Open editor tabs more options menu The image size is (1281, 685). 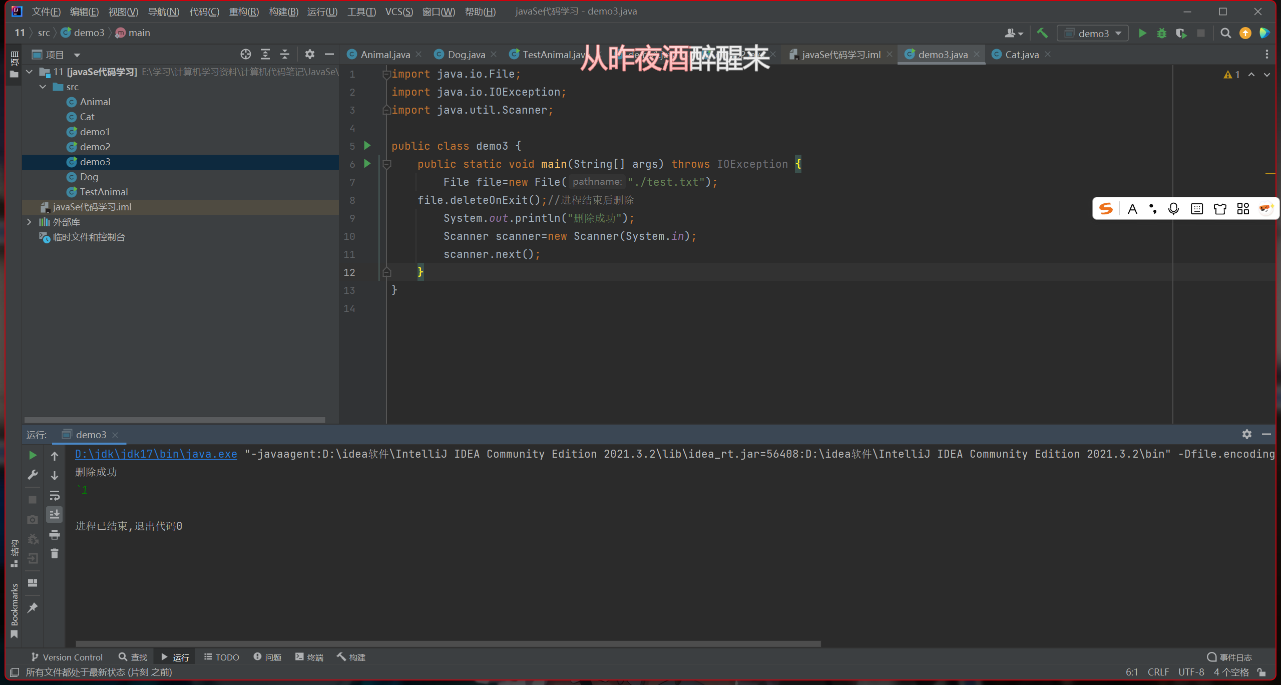[x=1267, y=55]
